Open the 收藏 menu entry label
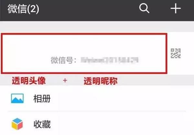This screenshot has height=135, width=194. point(42,124)
